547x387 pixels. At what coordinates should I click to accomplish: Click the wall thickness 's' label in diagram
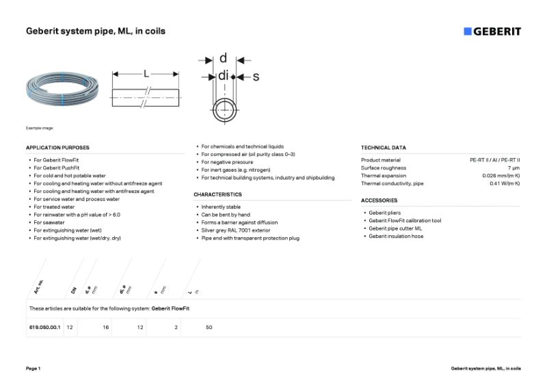[256, 77]
